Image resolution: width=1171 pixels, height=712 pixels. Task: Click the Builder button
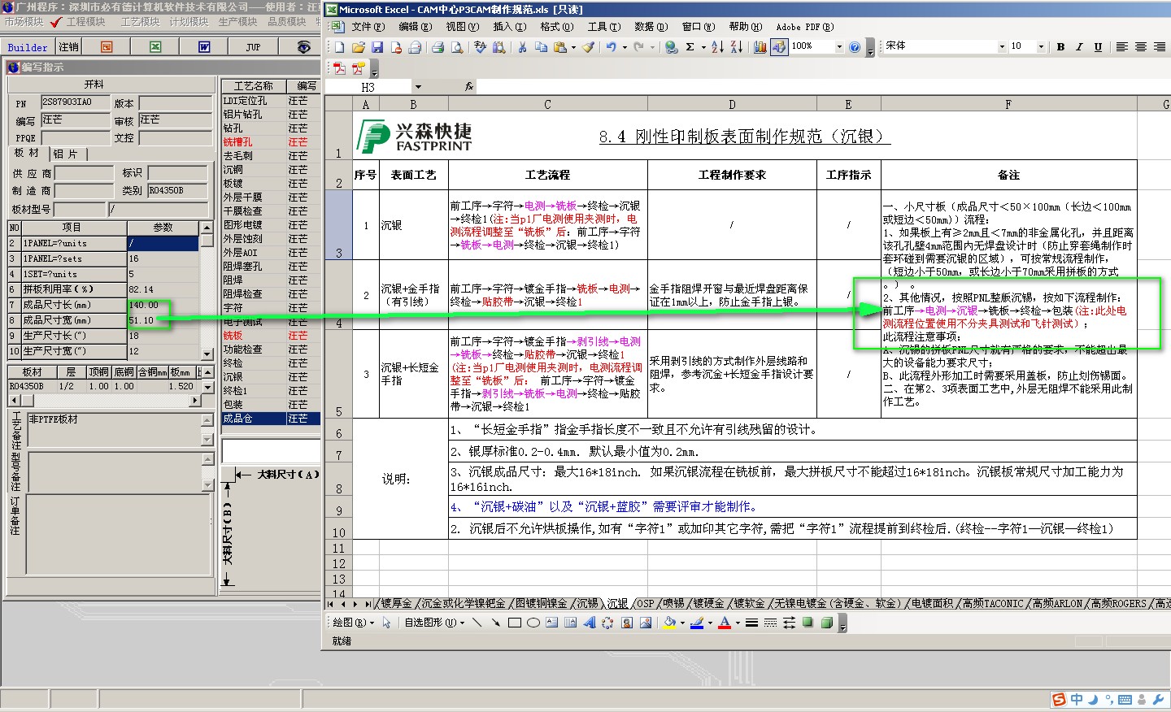tap(28, 47)
